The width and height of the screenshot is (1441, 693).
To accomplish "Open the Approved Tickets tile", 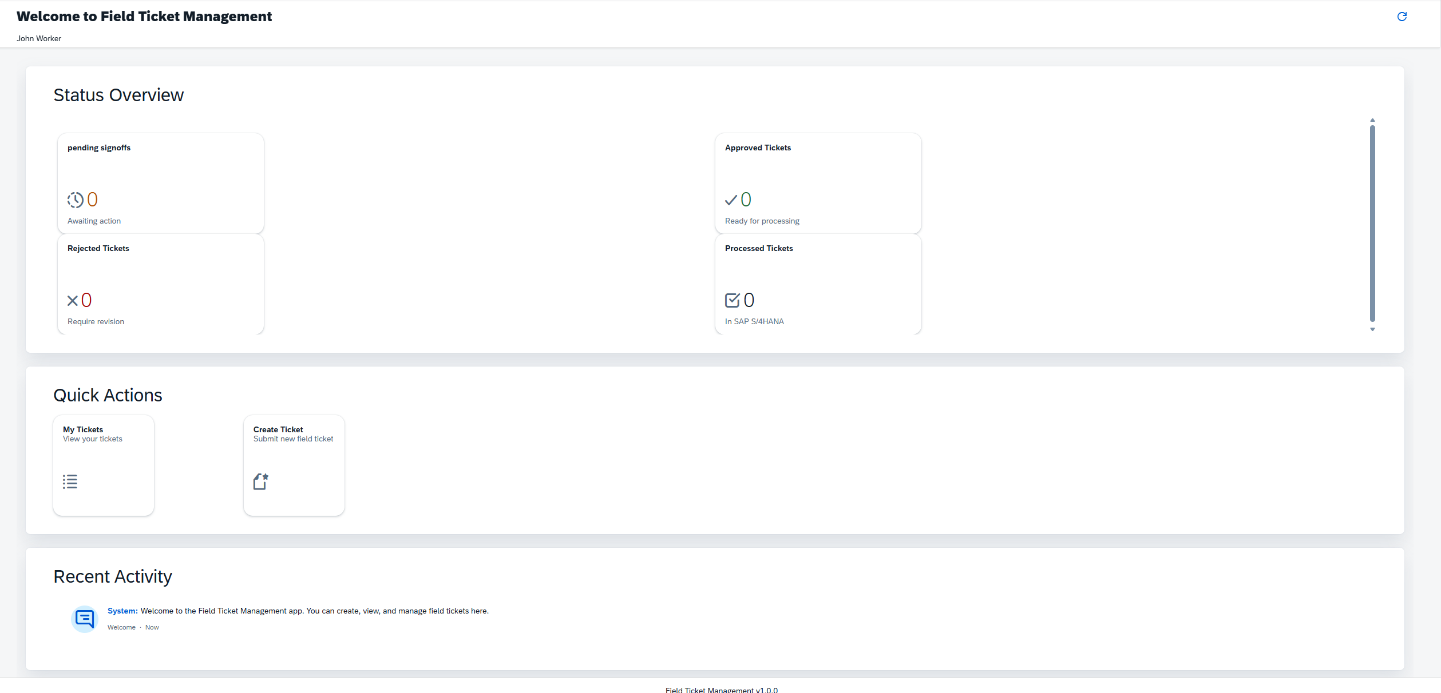I will pos(818,177).
